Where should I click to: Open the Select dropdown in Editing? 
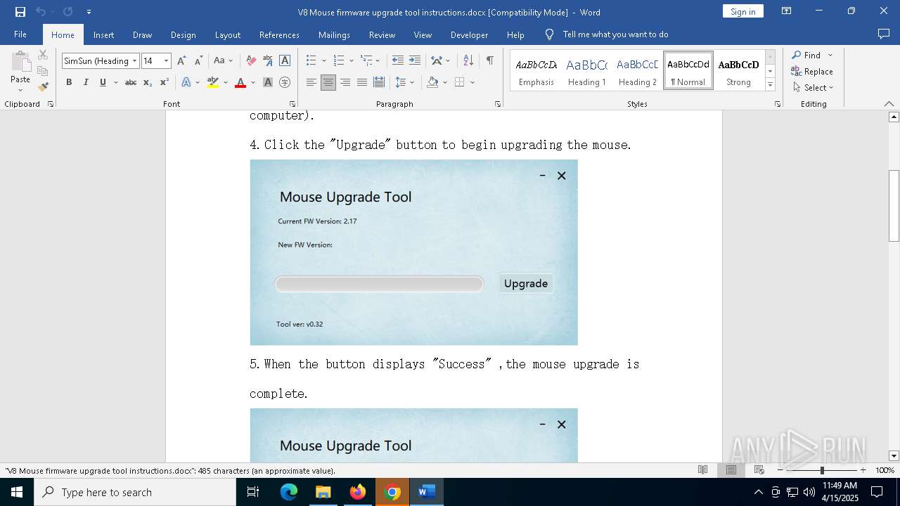(812, 88)
